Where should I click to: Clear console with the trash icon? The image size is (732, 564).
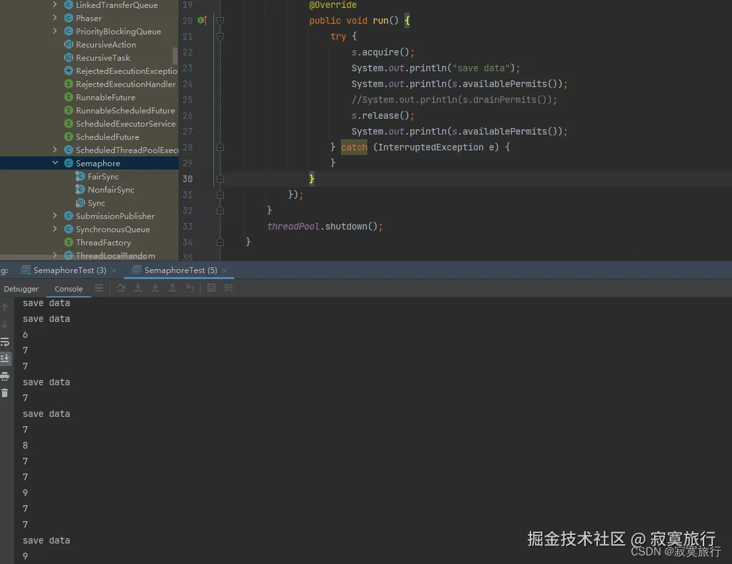[5, 393]
